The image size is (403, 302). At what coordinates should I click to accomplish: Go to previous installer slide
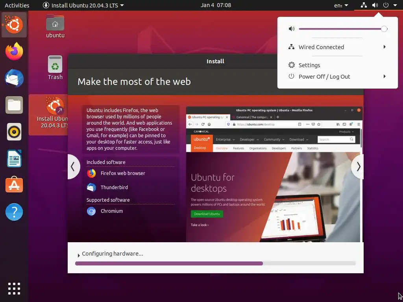coord(74,167)
